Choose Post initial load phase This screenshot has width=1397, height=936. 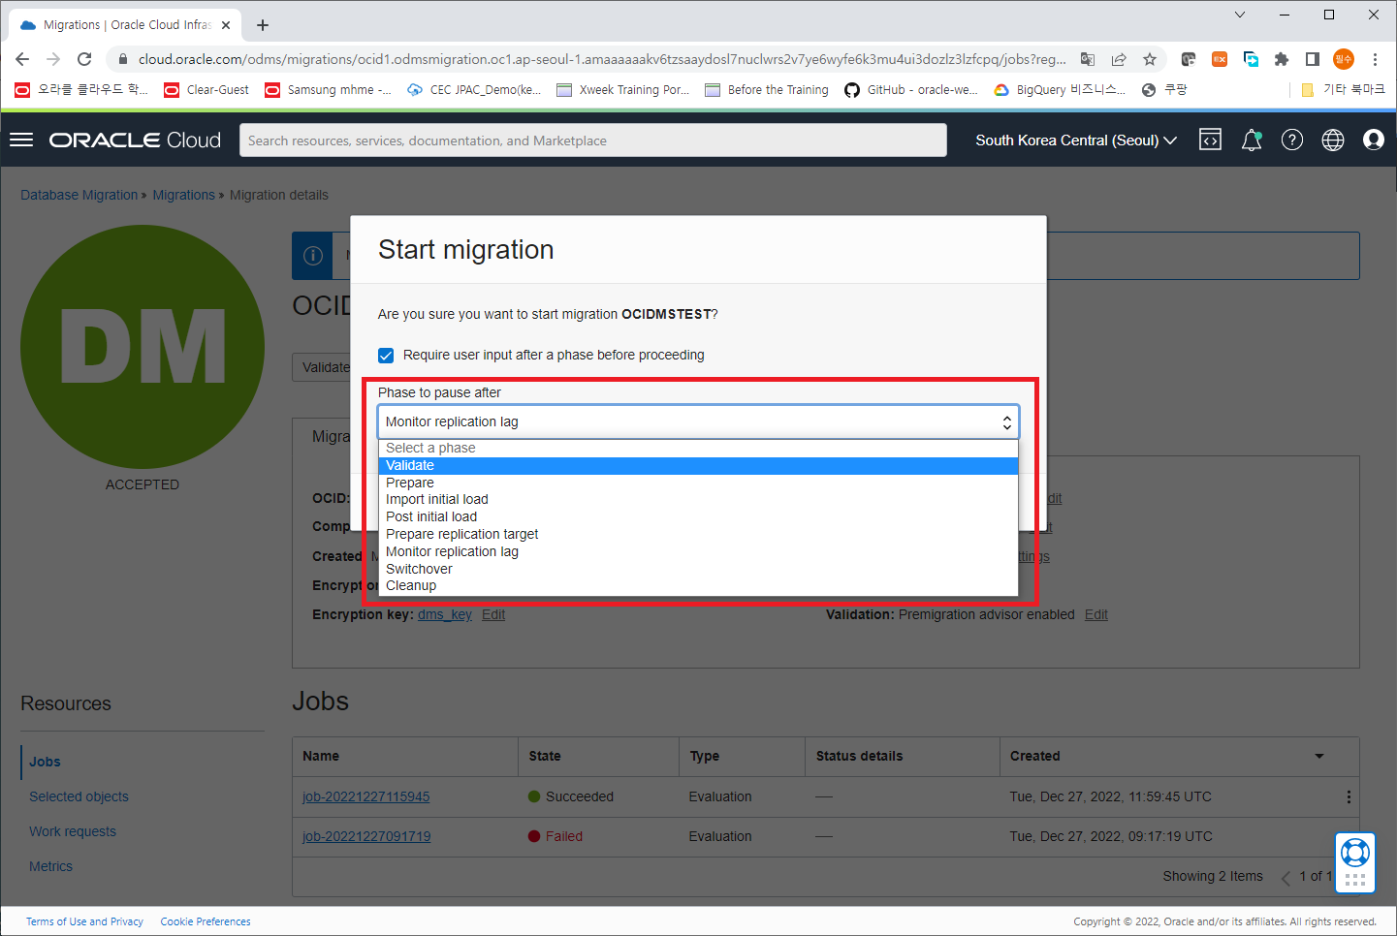(x=698, y=516)
